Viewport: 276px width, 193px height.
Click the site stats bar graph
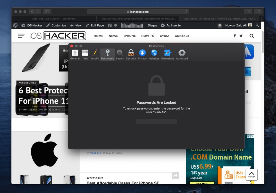click(x=132, y=25)
